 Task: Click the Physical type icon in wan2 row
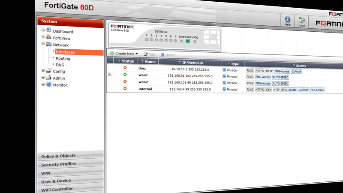224,83
